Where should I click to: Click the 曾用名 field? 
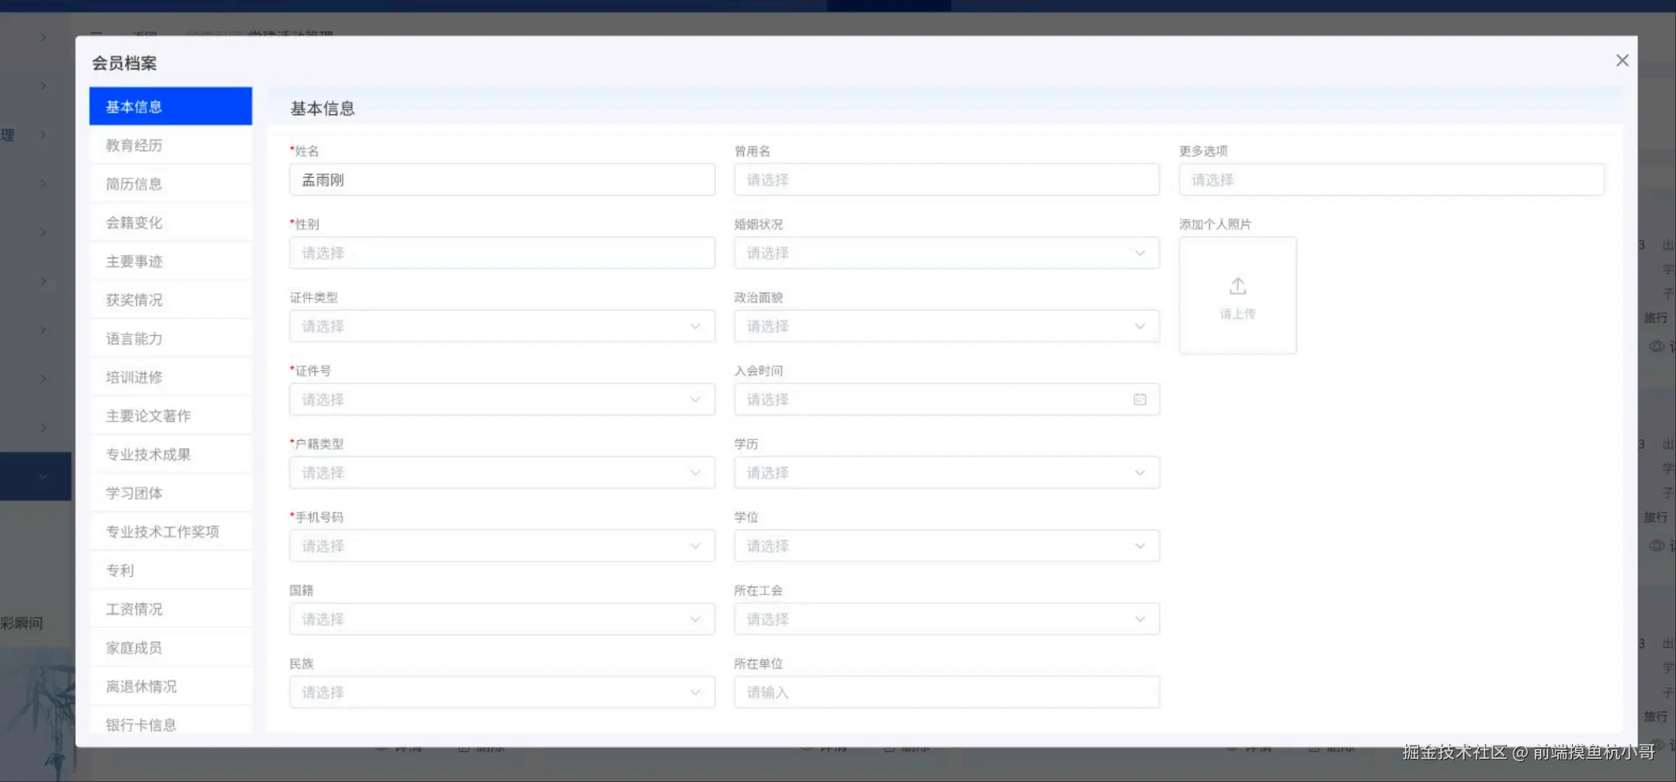tap(946, 180)
